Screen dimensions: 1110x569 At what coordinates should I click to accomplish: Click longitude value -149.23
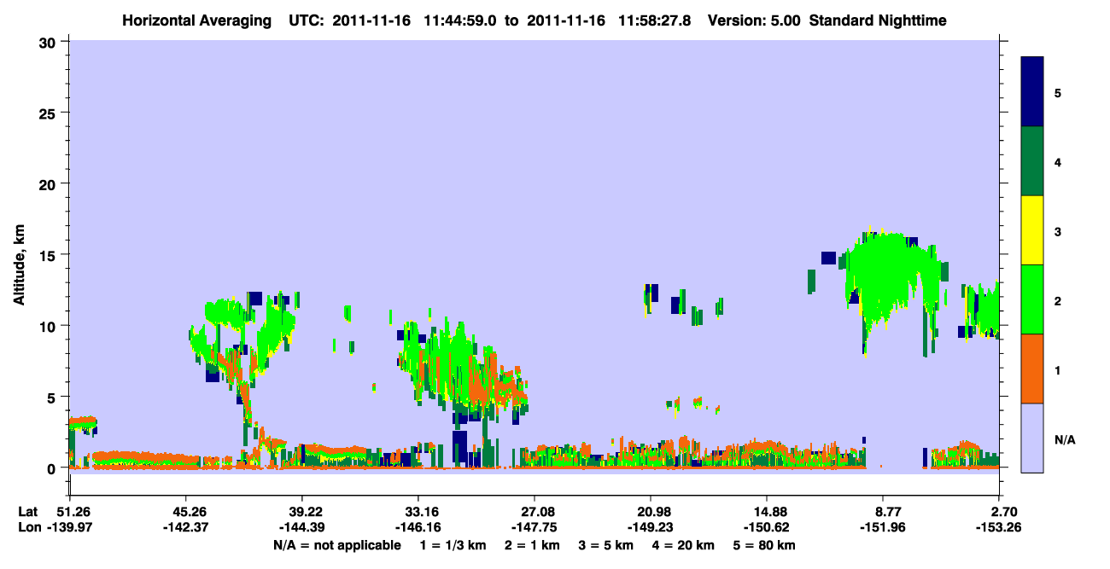(651, 528)
